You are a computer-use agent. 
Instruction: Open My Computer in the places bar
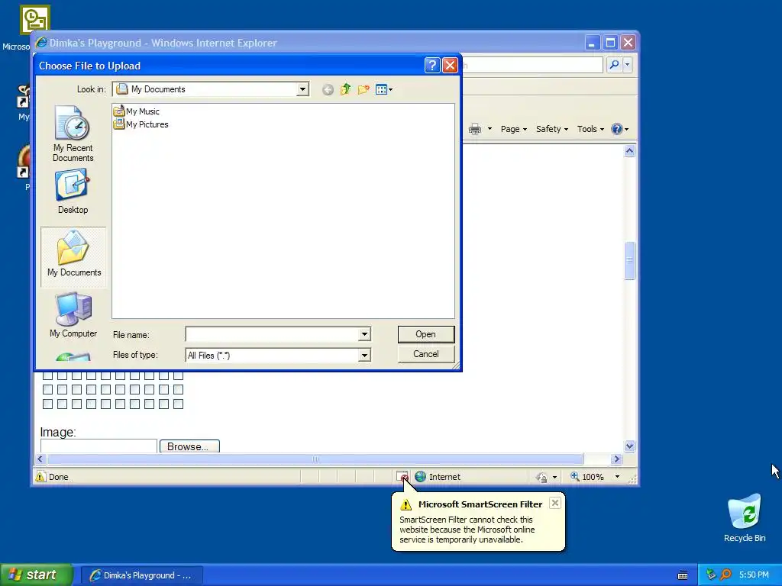73,315
